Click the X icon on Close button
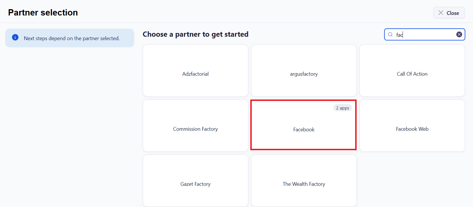 click(x=441, y=13)
